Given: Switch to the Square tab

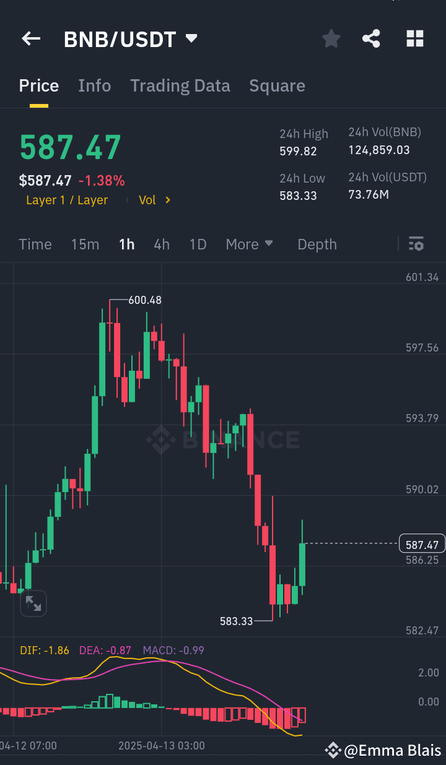Looking at the screenshot, I should coord(277,85).
